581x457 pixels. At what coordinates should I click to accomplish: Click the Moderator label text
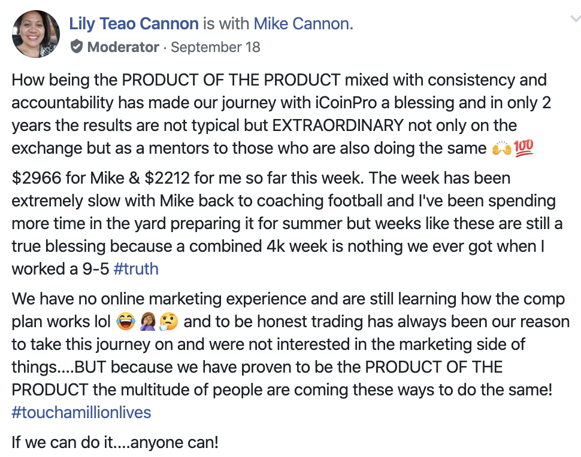click(x=123, y=47)
